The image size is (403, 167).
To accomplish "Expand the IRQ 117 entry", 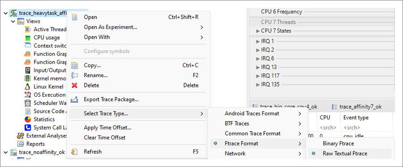I will [258, 76].
